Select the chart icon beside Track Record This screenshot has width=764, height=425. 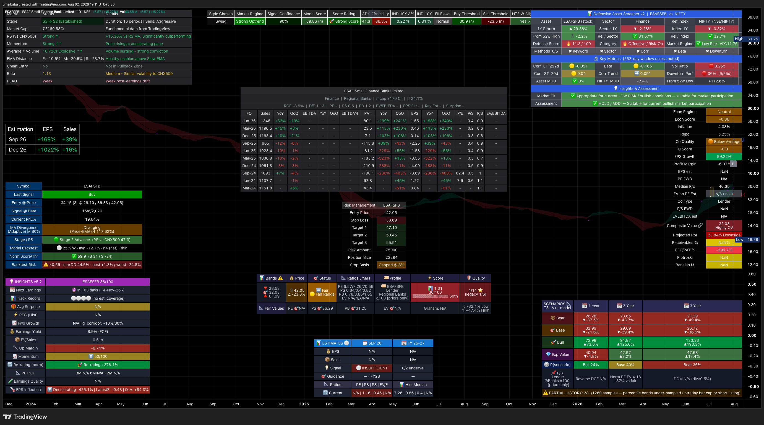(13, 298)
